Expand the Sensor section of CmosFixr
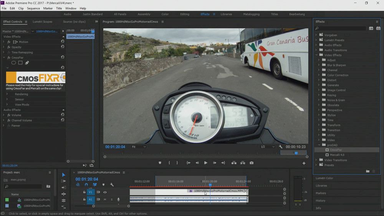The height and width of the screenshot is (216, 384). click(7, 99)
